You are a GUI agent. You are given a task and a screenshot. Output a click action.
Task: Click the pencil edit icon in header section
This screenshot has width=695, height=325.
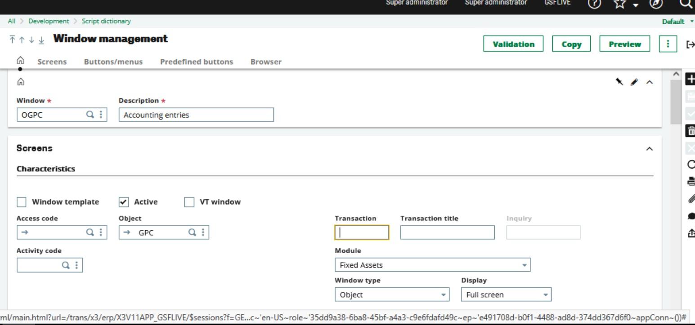click(x=634, y=82)
